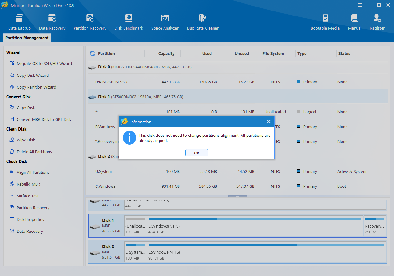The width and height of the screenshot is (394, 276).
Task: Click the pane splitter handle
Action: [238, 196]
